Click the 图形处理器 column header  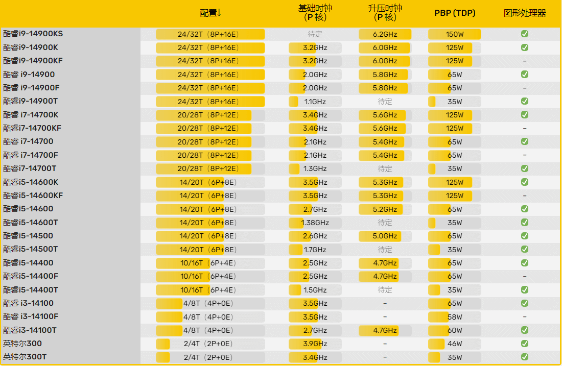pyautogui.click(x=525, y=13)
